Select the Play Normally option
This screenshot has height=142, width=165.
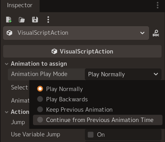(x=98, y=89)
